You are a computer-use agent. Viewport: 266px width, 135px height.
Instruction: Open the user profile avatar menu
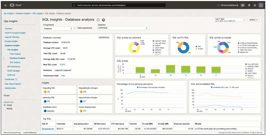pyautogui.click(x=261, y=5)
